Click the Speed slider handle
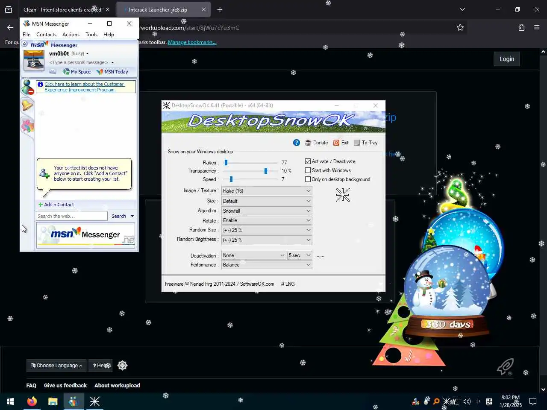 pyautogui.click(x=231, y=179)
